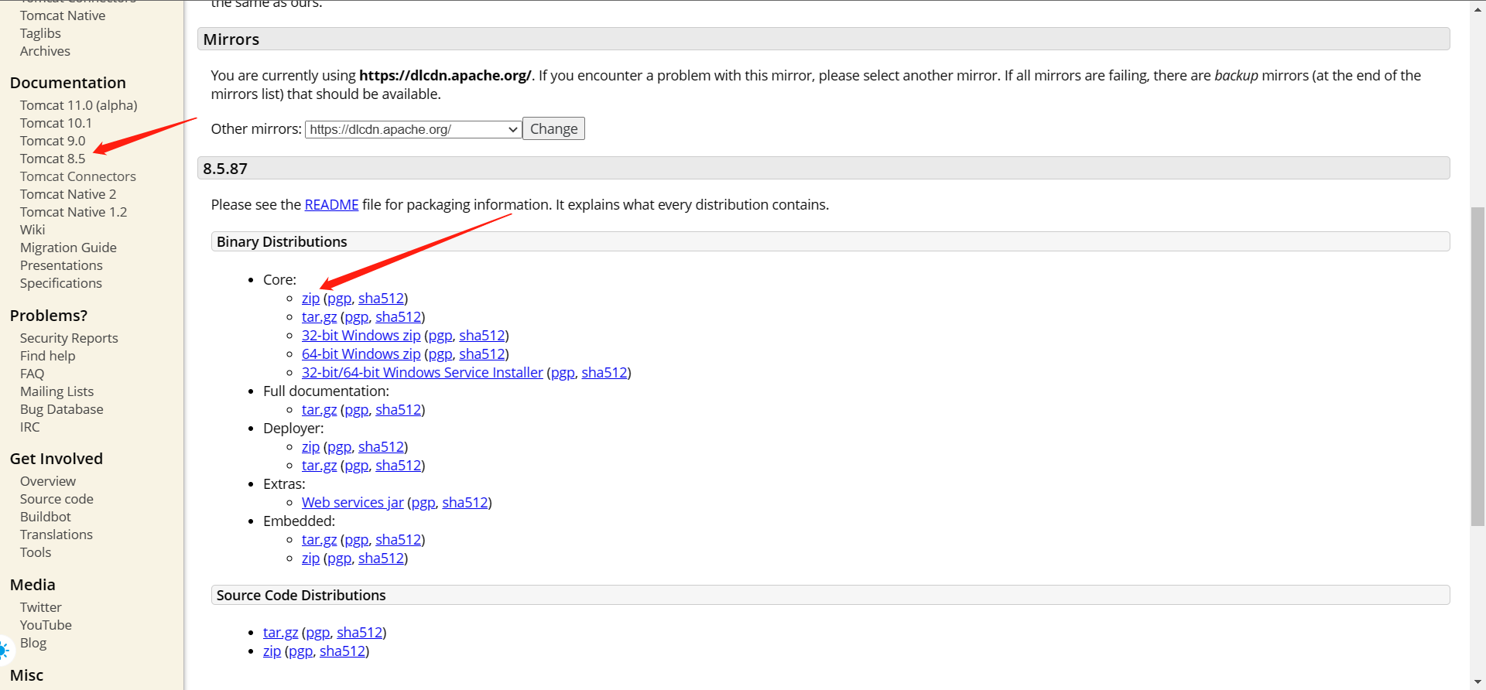
Task: Open Specifications link
Action: point(61,283)
